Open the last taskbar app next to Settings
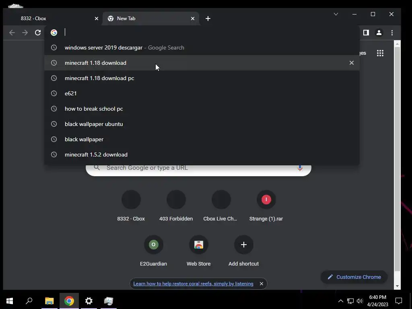The width and height of the screenshot is (412, 309). (x=109, y=301)
